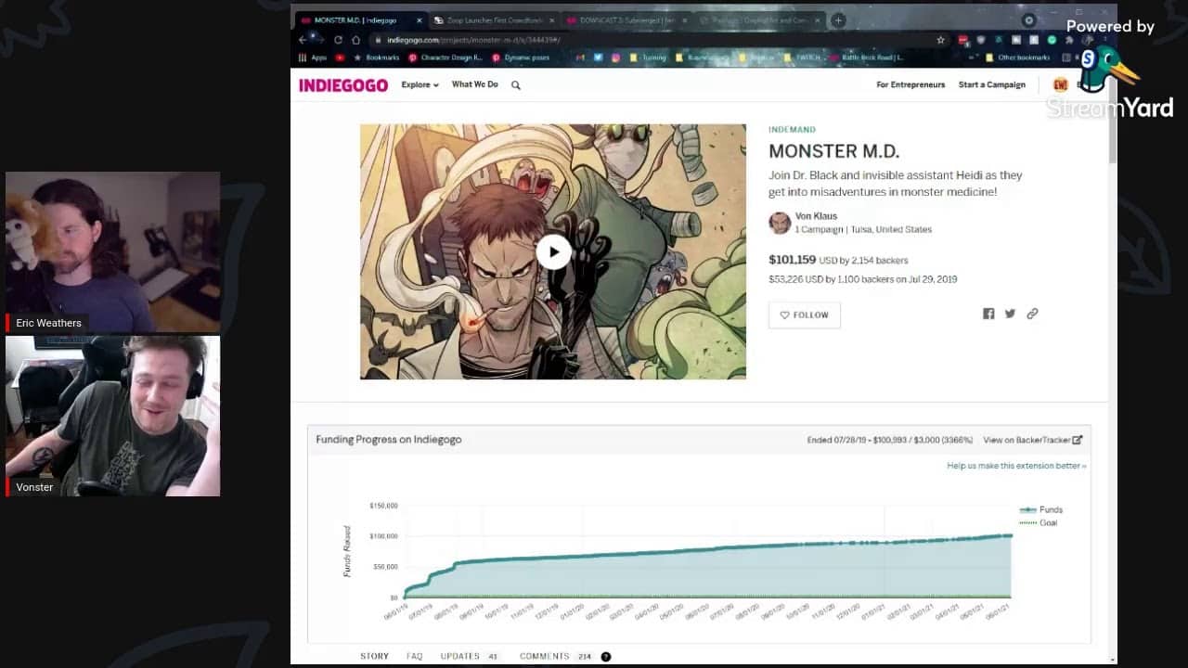Screen dimensions: 1188x668
Task: Open View on BackerTracker link
Action: 1032,440
